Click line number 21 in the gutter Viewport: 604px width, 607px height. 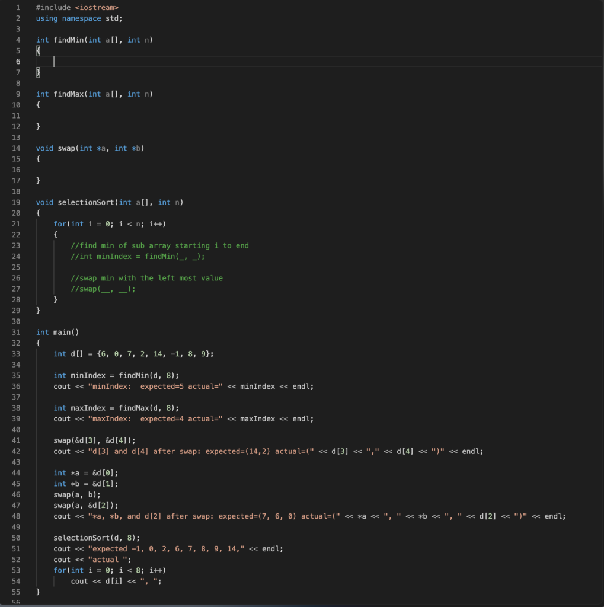click(16, 223)
